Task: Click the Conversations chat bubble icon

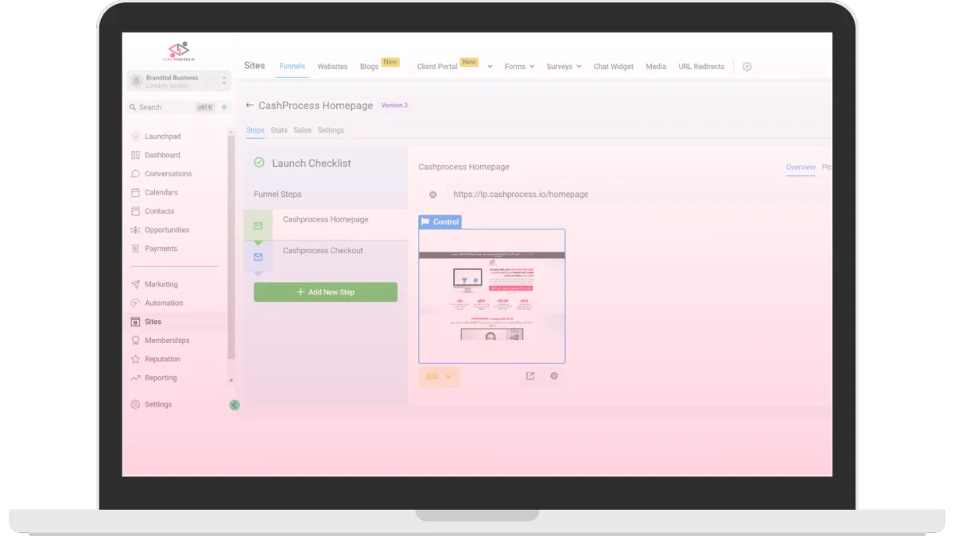Action: [x=135, y=174]
